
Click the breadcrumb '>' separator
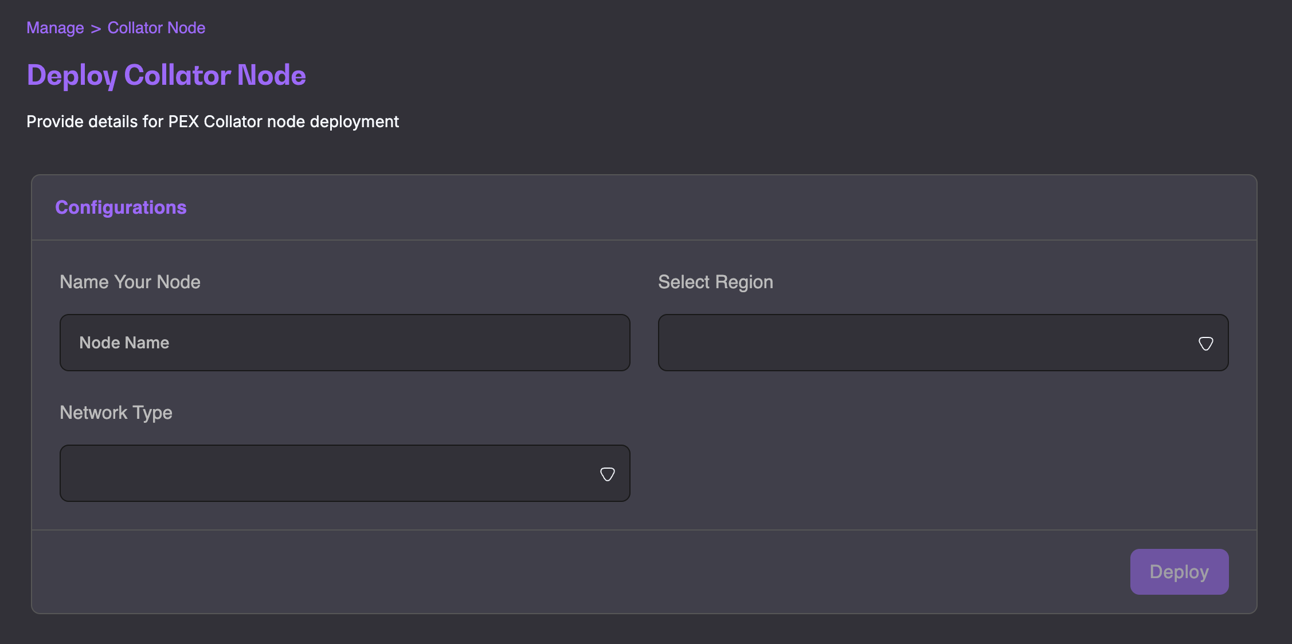(x=96, y=28)
